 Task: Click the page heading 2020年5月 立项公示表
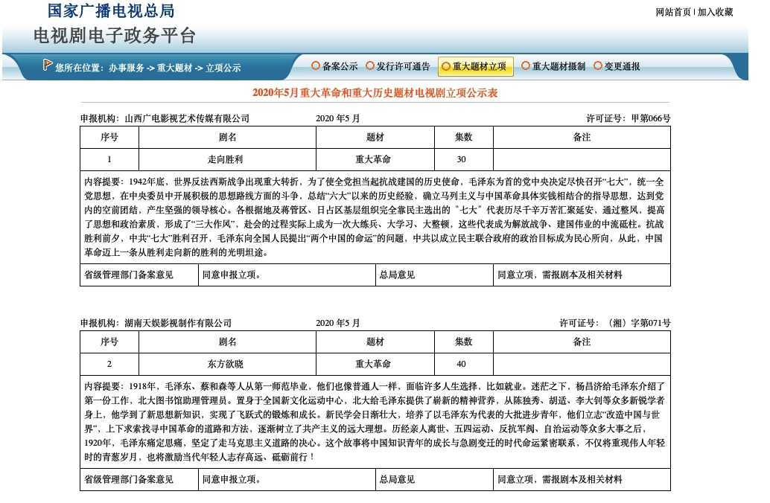pos(375,93)
